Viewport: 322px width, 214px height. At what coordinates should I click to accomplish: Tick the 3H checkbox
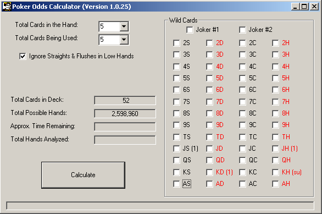click(275, 54)
